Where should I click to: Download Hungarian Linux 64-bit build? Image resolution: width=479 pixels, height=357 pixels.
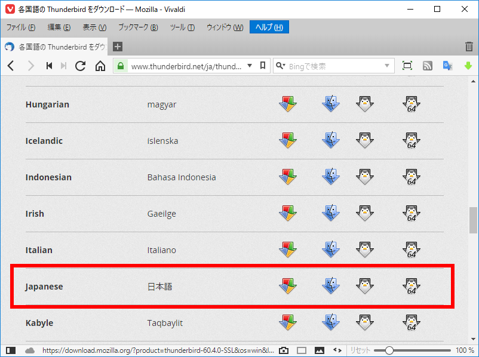click(412, 104)
